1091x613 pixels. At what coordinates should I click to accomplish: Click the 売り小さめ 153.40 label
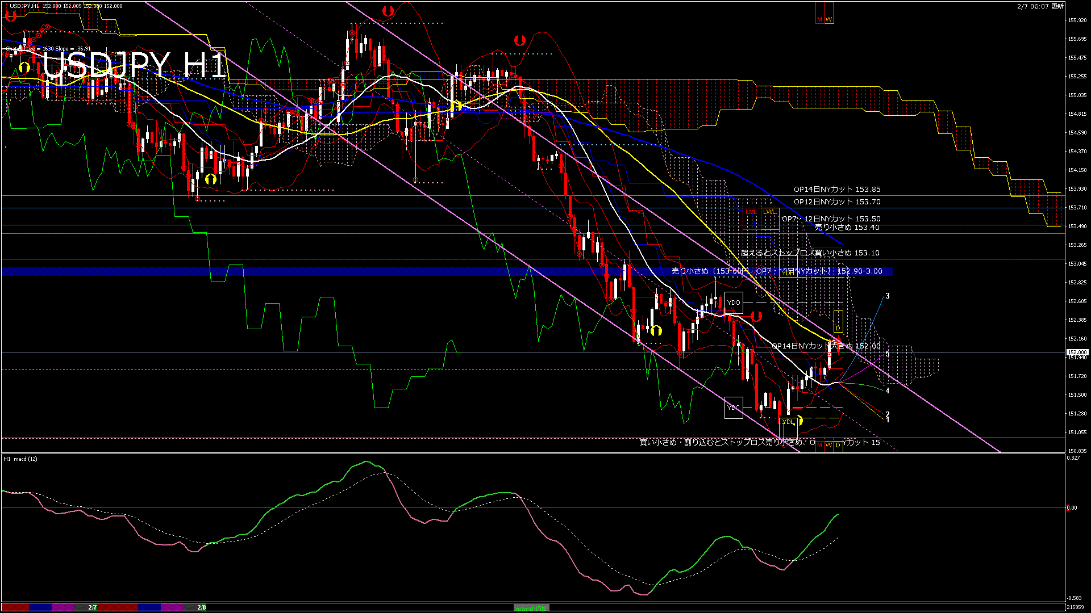pyautogui.click(x=847, y=228)
